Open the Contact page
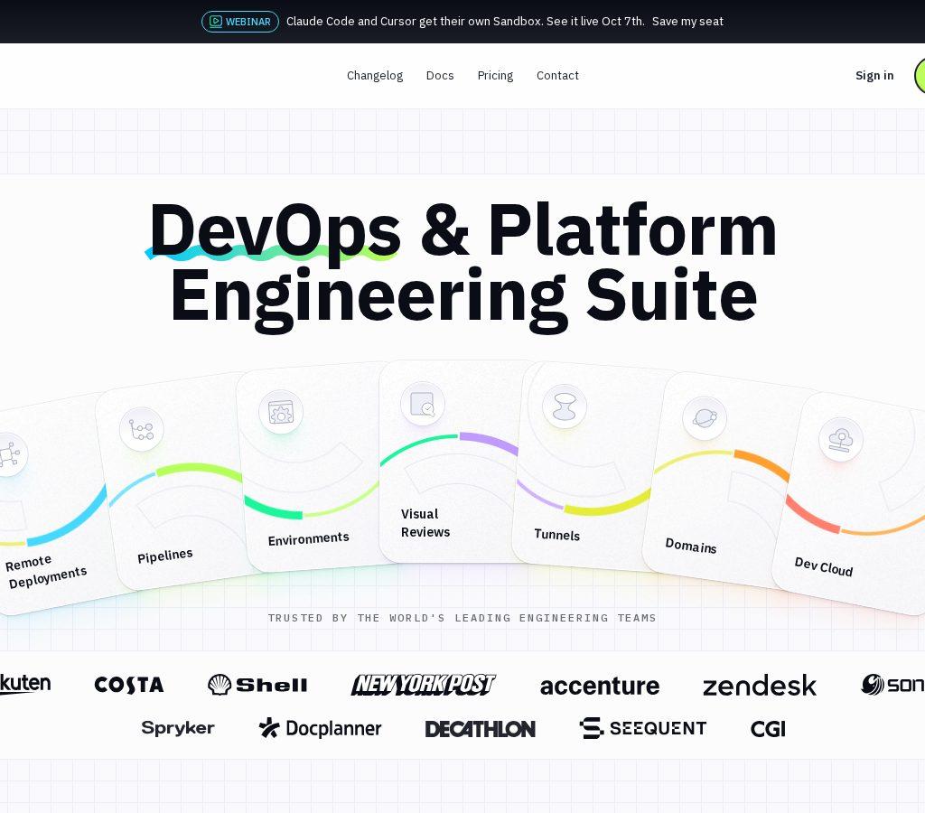 pos(557,76)
